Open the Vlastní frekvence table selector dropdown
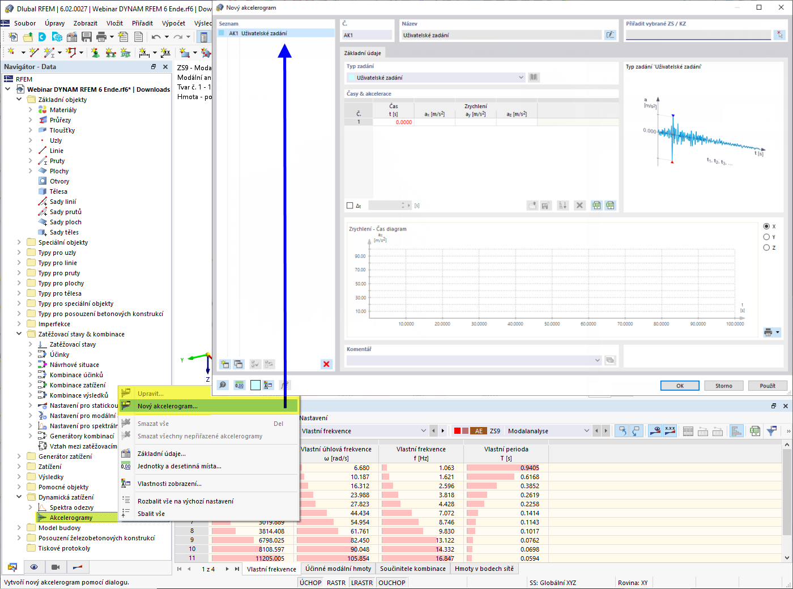 424,431
